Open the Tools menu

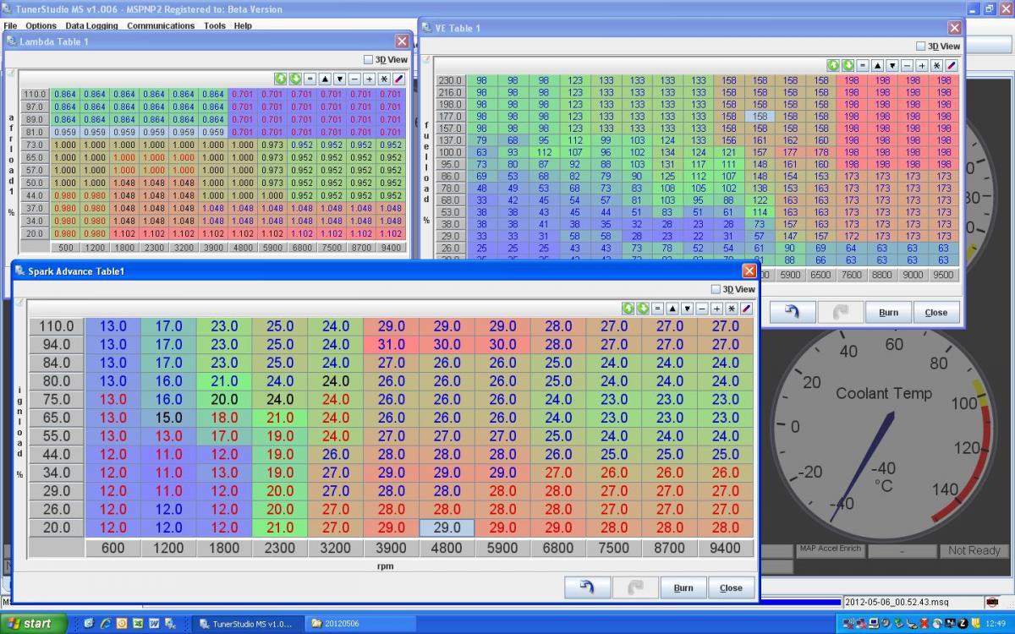click(x=215, y=26)
